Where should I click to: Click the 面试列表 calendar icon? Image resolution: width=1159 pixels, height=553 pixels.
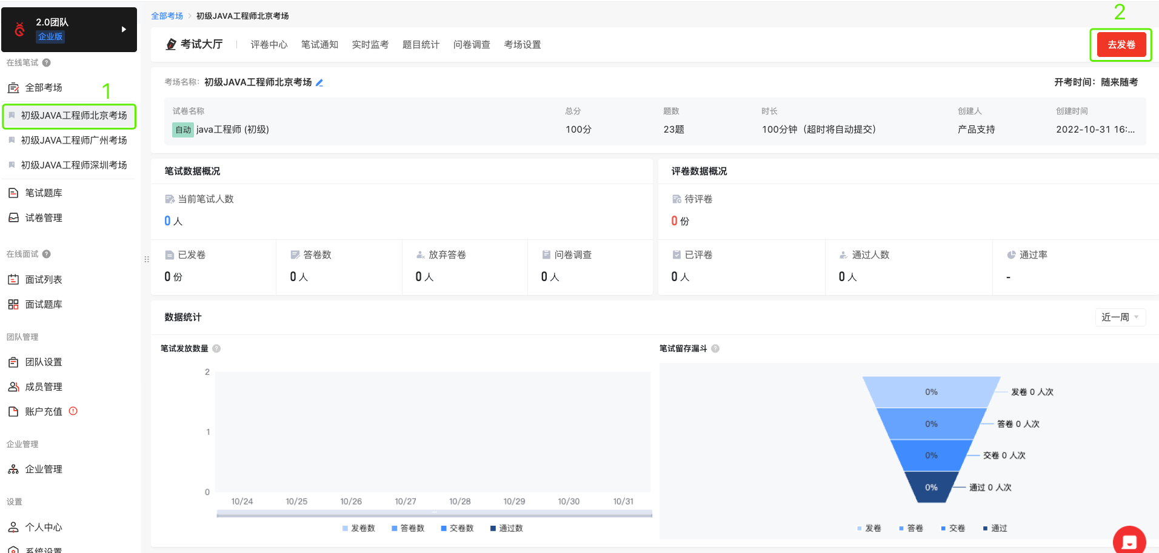[x=13, y=279]
